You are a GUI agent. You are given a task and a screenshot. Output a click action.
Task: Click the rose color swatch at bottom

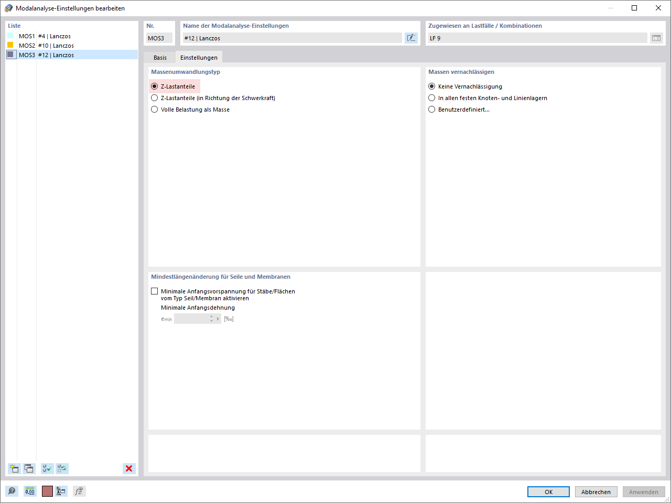tap(47, 491)
